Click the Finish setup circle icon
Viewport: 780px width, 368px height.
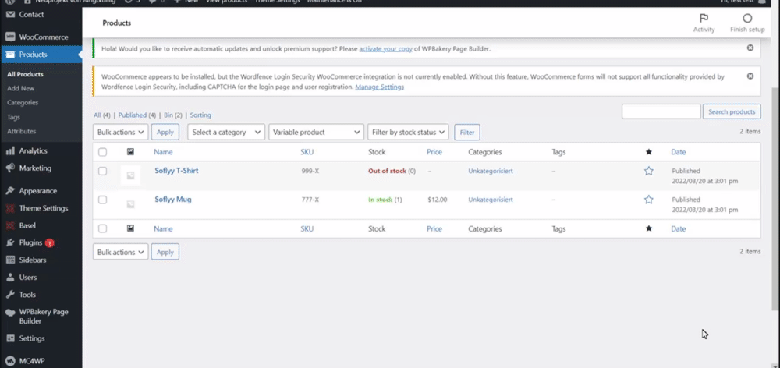[x=747, y=19]
